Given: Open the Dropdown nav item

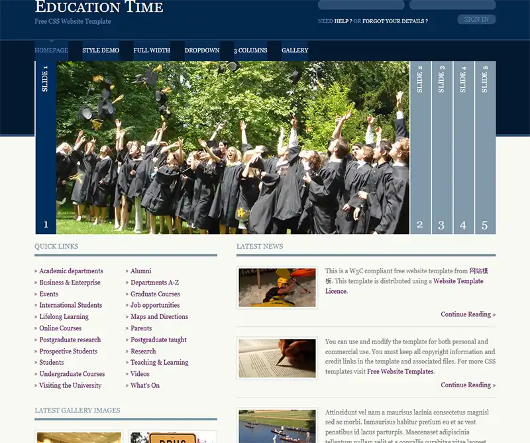Looking at the screenshot, I should coord(202,50).
